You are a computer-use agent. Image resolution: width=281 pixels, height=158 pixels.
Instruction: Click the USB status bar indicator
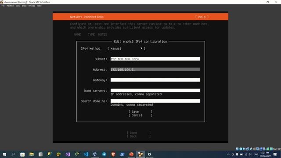251,149
